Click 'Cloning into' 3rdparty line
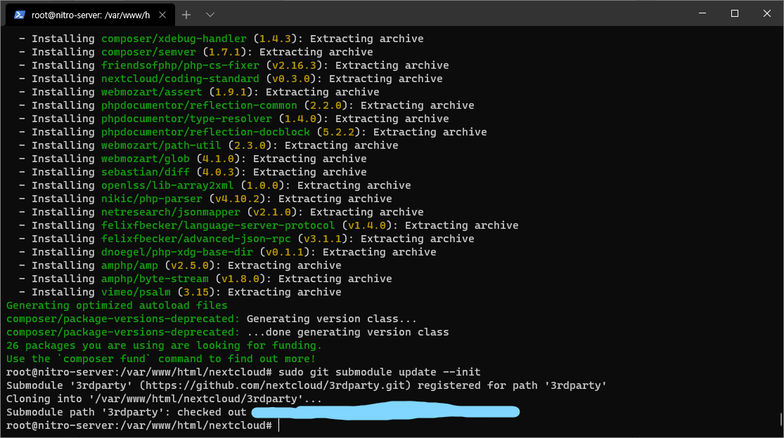 coord(164,399)
